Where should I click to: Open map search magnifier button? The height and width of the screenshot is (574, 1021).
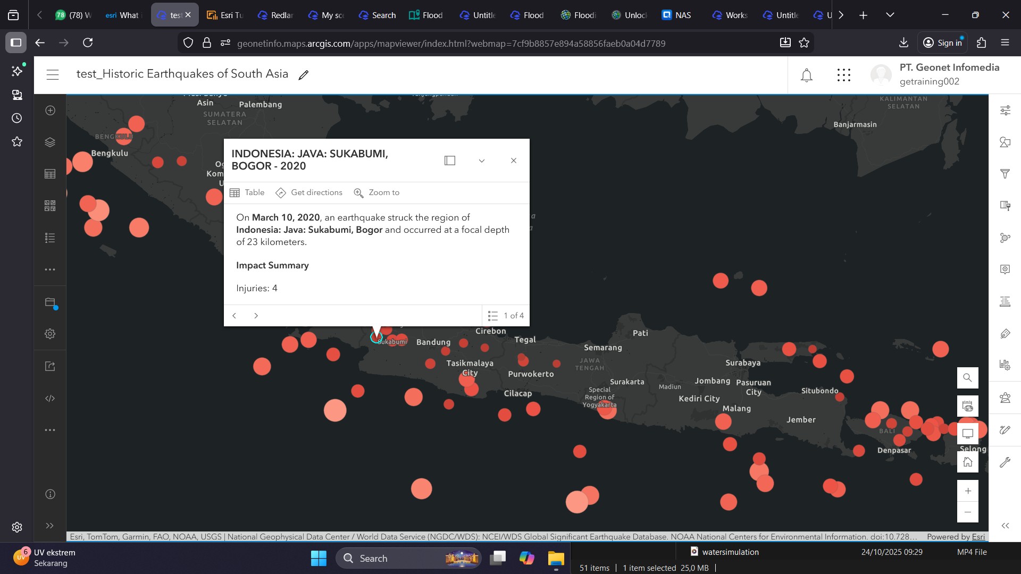[967, 378]
